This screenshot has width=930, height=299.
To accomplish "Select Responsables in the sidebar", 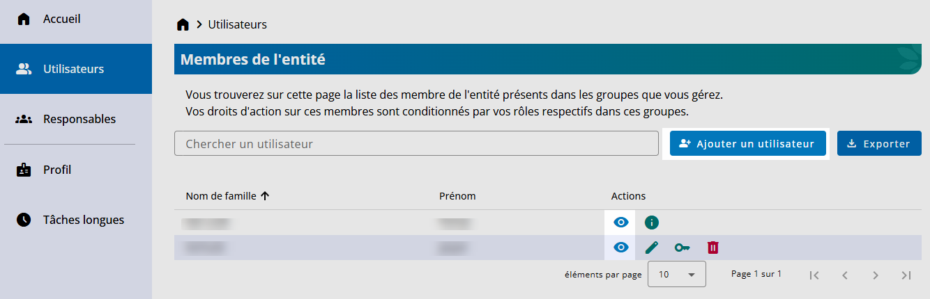I will click(x=79, y=119).
